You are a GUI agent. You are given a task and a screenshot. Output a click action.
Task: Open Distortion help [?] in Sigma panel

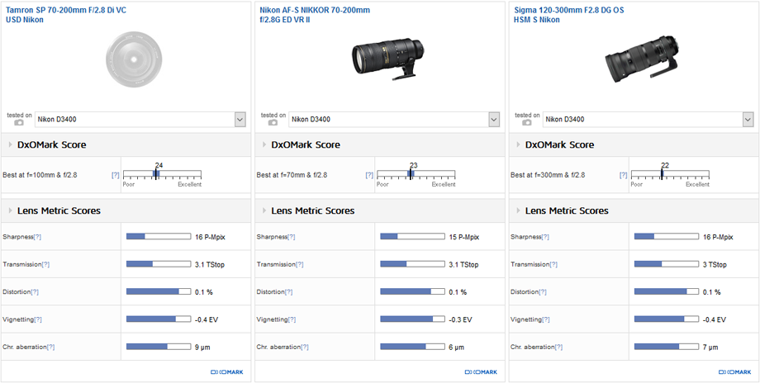pos(543,292)
